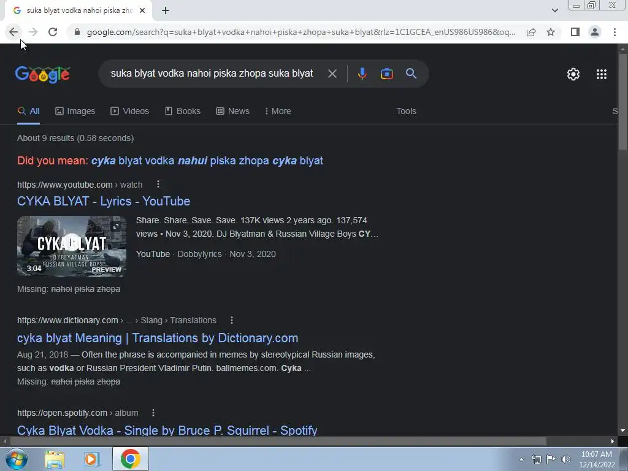Viewport: 628px width, 471px height.
Task: Open the media player taskbar icon
Action: pos(92,459)
